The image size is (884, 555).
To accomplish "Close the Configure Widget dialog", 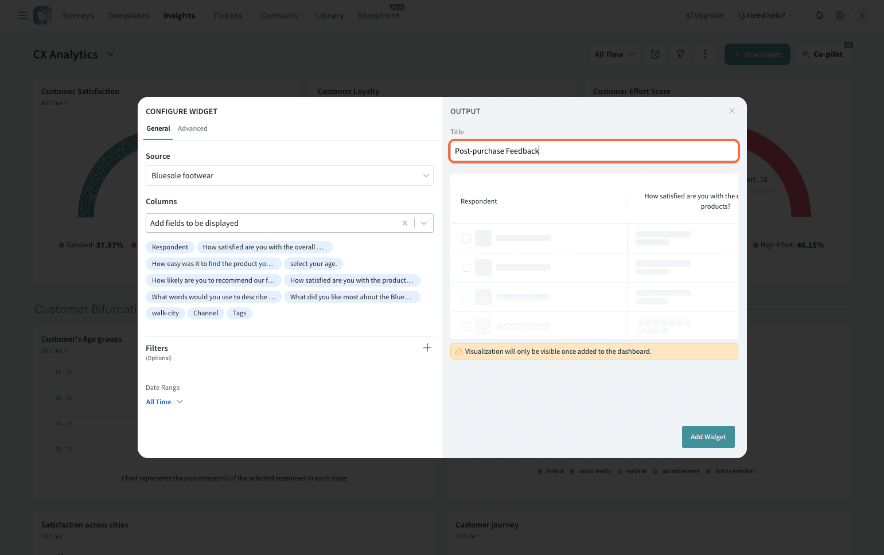I will [x=732, y=111].
